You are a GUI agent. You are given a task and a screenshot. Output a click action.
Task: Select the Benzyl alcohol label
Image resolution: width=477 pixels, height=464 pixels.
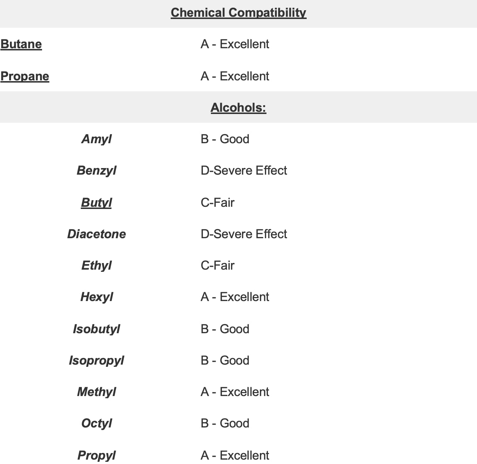(96, 170)
